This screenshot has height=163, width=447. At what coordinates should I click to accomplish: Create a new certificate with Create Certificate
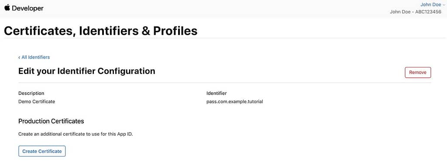click(x=42, y=151)
